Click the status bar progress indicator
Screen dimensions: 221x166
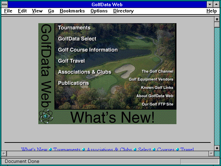click(200, 162)
